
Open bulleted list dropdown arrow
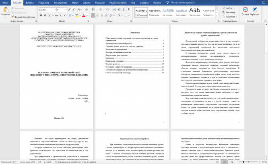pos(97,10)
